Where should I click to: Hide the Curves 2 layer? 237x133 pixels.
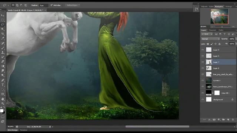coord(203,81)
